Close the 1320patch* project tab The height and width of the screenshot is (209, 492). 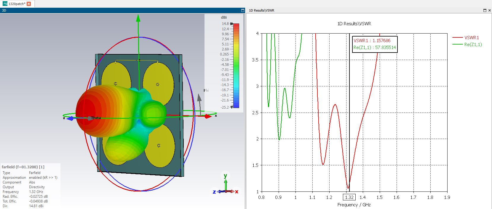click(29, 4)
